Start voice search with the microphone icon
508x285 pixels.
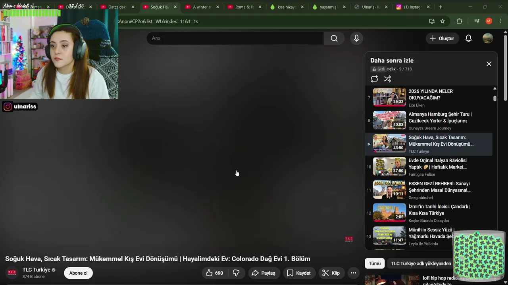(356, 38)
